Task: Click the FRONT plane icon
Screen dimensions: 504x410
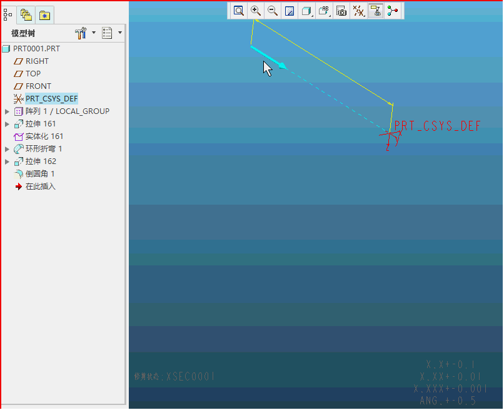Action: [18, 86]
